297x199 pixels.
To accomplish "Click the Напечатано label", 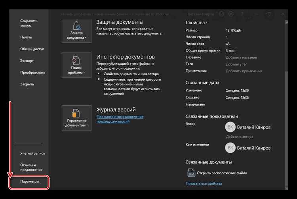I will coord(195,104).
